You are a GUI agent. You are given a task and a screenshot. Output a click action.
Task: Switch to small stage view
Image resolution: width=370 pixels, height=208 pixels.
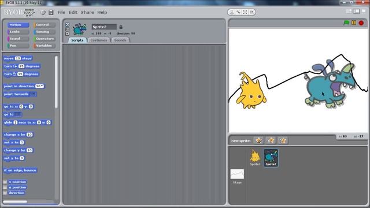tap(349, 12)
